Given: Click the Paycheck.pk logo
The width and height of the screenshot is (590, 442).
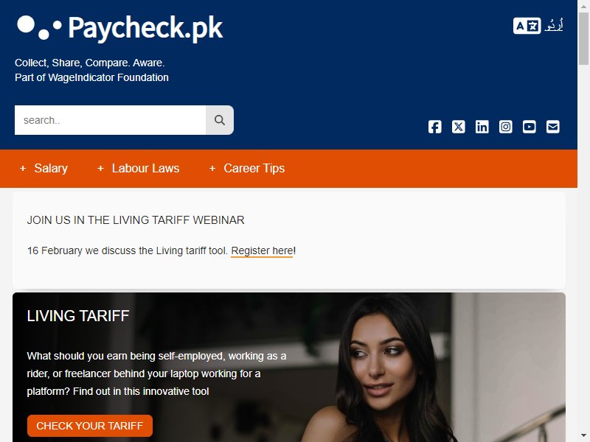Looking at the screenshot, I should pyautogui.click(x=120, y=27).
